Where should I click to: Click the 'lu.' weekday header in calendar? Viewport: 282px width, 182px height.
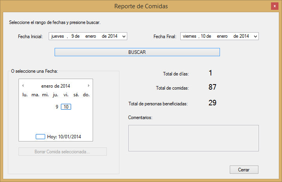25,95
